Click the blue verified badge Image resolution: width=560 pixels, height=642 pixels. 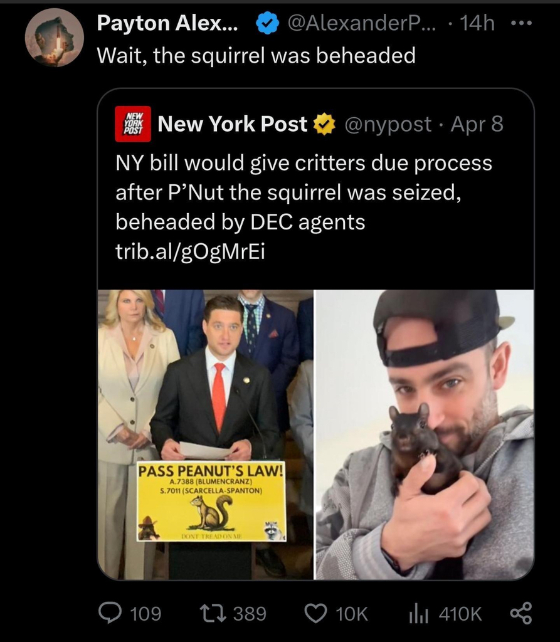[267, 23]
